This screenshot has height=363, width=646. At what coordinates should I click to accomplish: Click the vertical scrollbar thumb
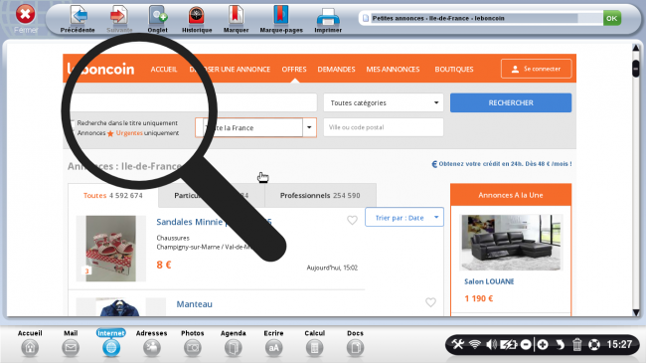pos(636,68)
